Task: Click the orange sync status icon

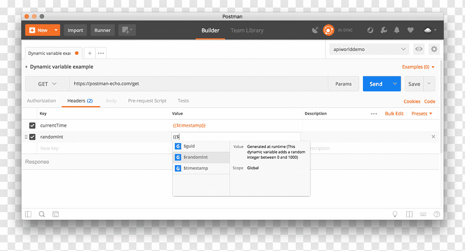Action: (329, 30)
